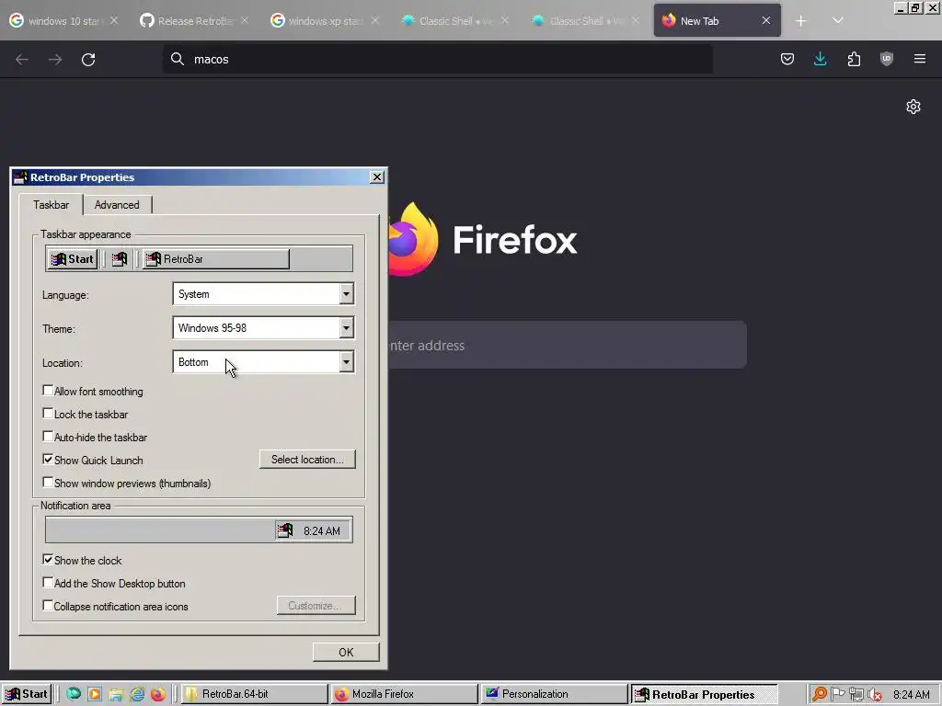Open the list all tabs chevron
The image size is (942, 706).
pyautogui.click(x=837, y=21)
